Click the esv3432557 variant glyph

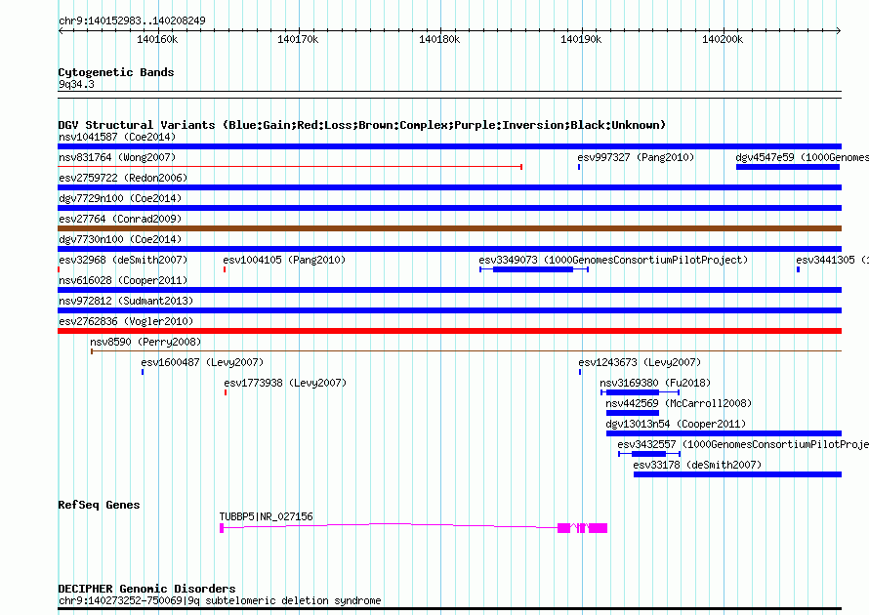[649, 454]
